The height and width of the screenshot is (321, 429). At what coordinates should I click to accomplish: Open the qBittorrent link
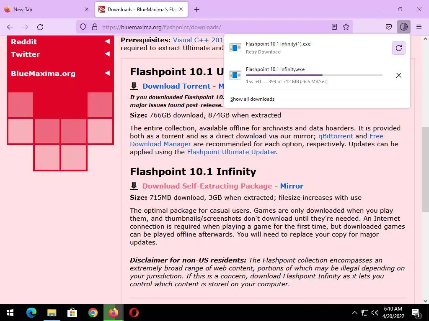(x=336, y=136)
